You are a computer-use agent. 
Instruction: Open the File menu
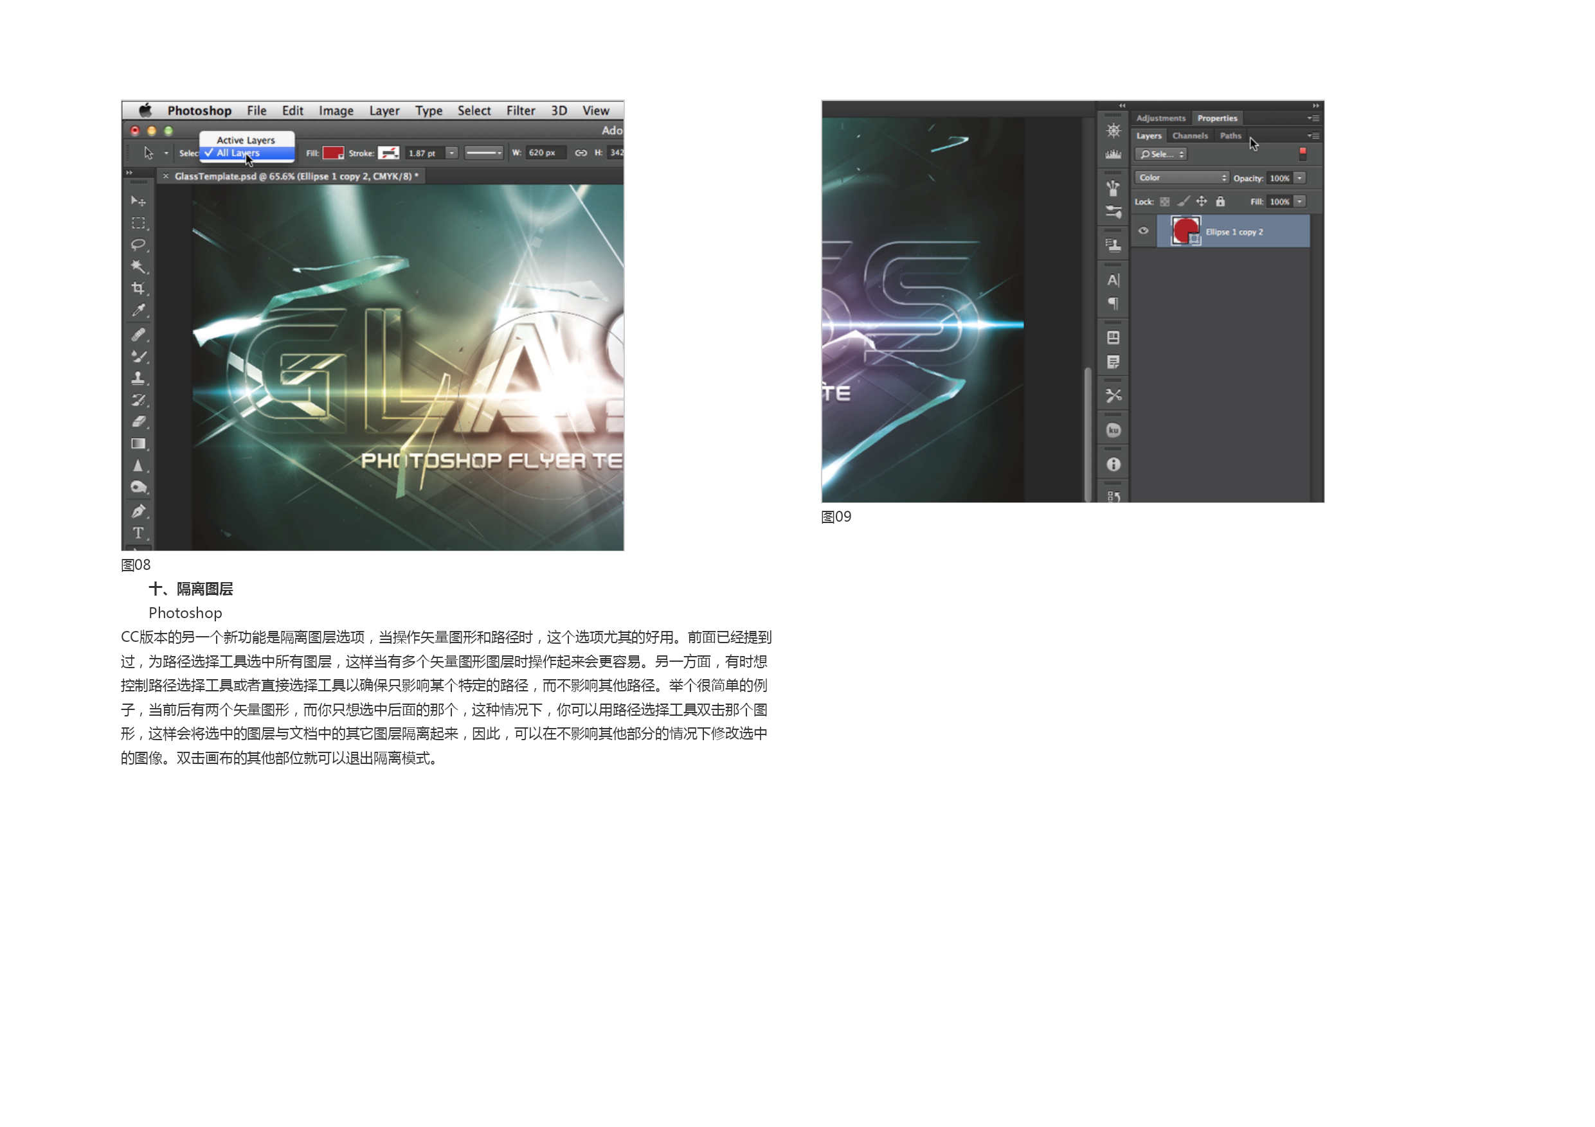[257, 111]
